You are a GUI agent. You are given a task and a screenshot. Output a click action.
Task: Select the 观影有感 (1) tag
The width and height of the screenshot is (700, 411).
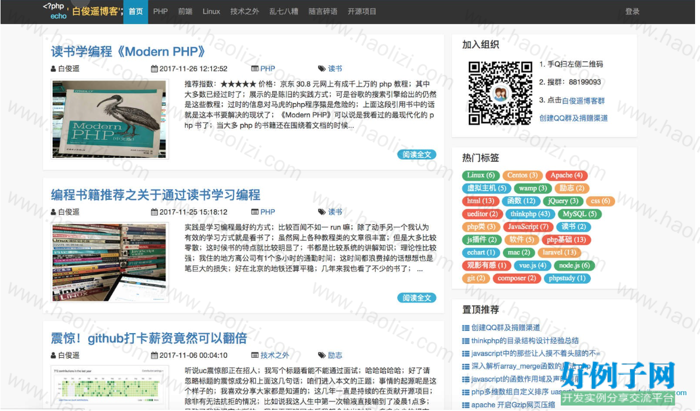point(486,265)
